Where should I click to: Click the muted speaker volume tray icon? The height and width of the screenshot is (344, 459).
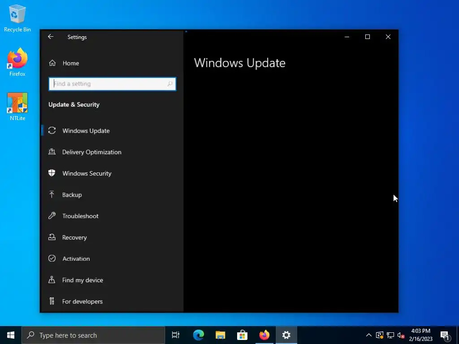401,335
